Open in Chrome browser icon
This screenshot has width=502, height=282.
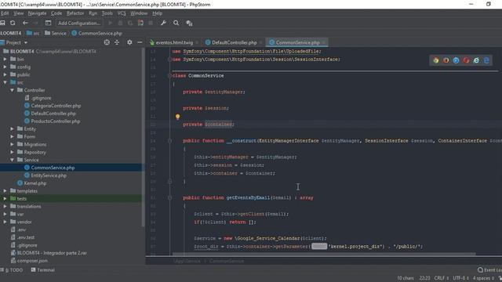pyautogui.click(x=436, y=60)
